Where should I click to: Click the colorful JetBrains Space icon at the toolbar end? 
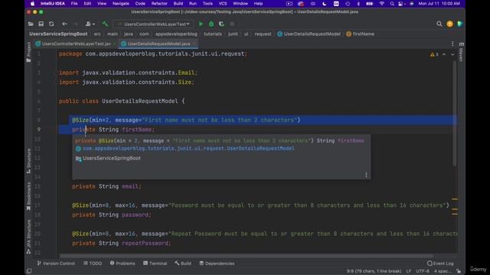coord(459,24)
